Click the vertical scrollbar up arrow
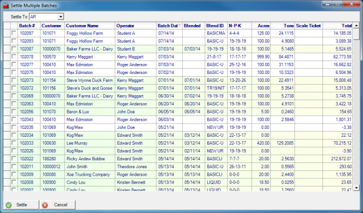The height and width of the screenshot is (213, 363). (x=356, y=26)
